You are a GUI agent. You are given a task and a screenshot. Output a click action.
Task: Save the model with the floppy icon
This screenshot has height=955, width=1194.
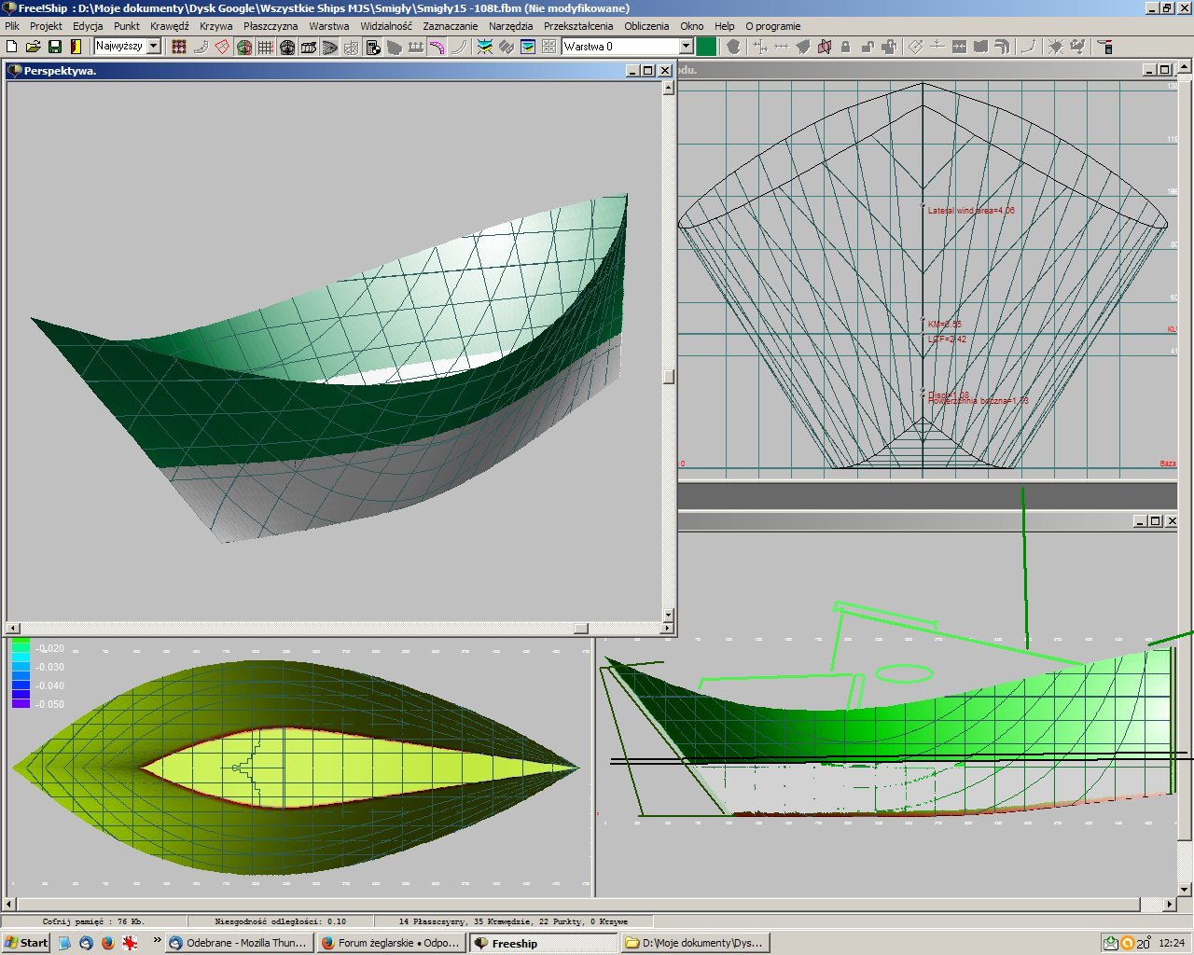55,47
